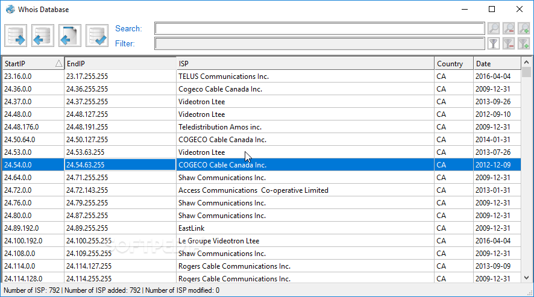Click the funnel icon with green plus
Viewport: 534px width, 297px height.
pos(524,43)
